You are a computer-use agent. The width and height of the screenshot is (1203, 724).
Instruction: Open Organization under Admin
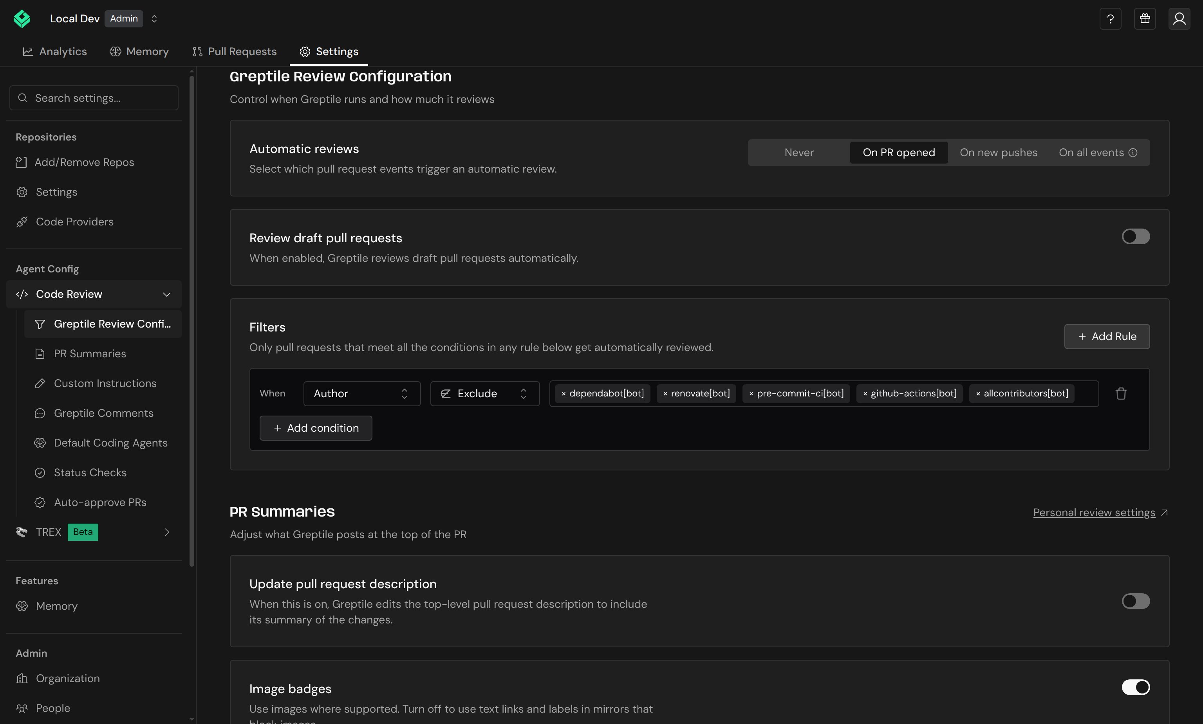point(94,679)
